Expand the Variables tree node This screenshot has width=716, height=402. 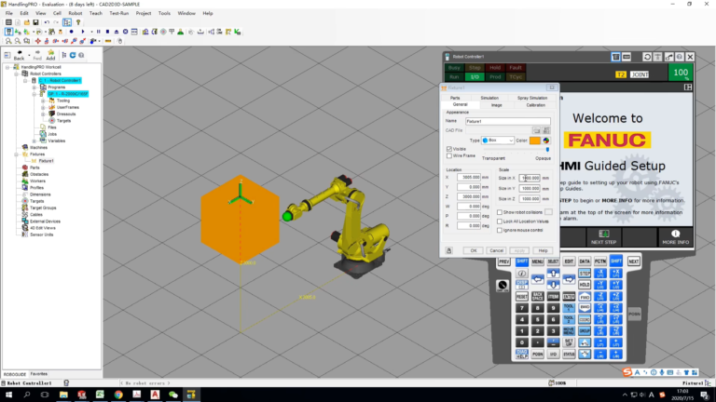[x=34, y=141]
